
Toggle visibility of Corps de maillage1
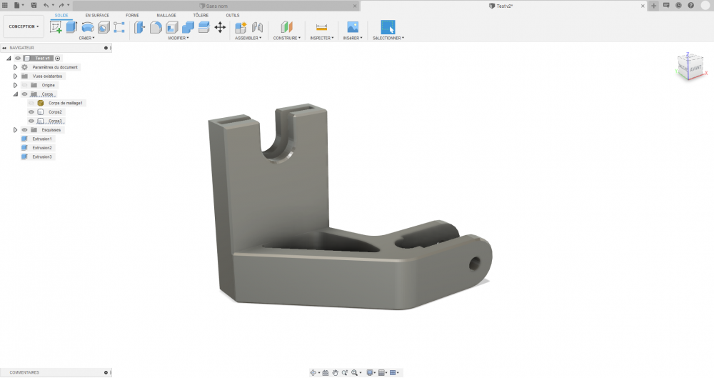tap(31, 103)
